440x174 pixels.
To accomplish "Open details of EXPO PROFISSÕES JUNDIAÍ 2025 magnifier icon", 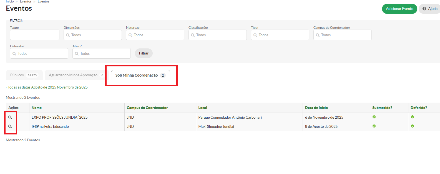I will click(x=10, y=117).
